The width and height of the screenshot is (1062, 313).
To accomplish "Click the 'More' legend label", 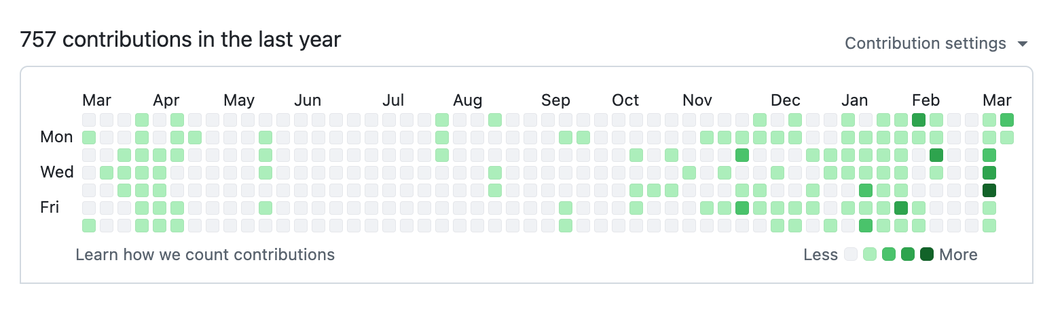I will pos(959,255).
